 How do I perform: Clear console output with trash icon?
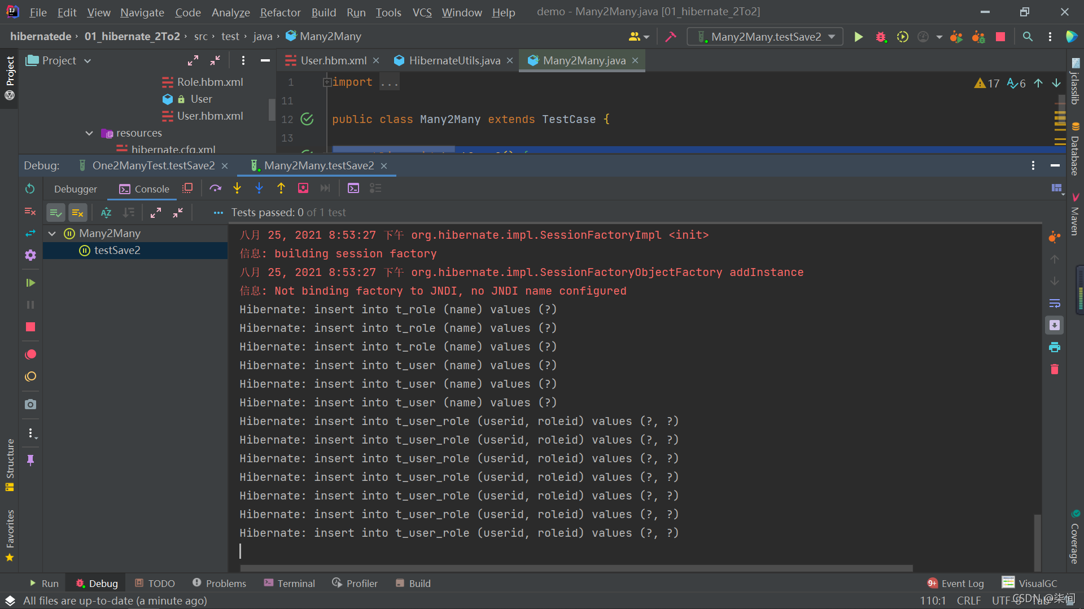tap(1054, 370)
